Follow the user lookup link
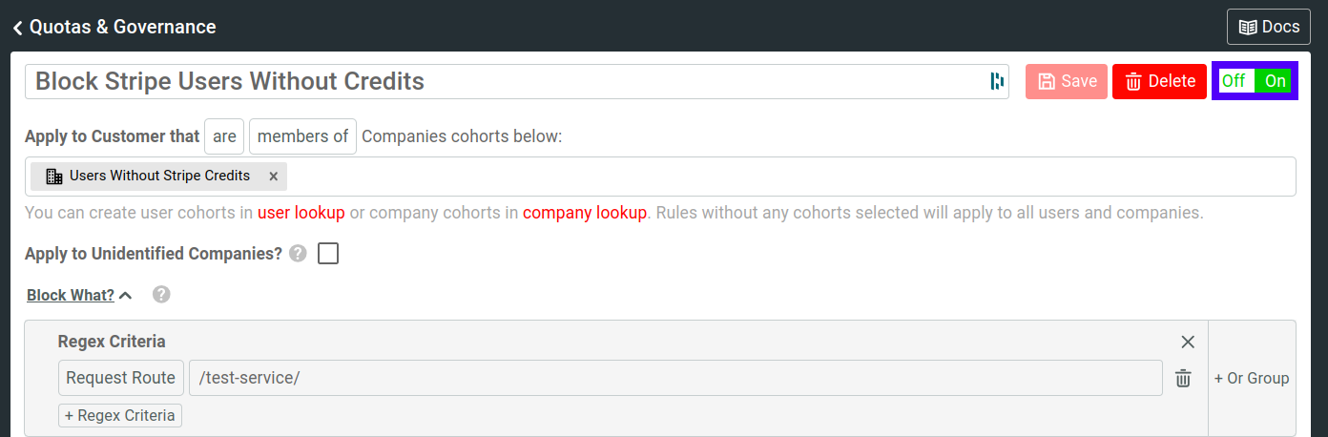This screenshot has width=1328, height=437. tap(301, 213)
